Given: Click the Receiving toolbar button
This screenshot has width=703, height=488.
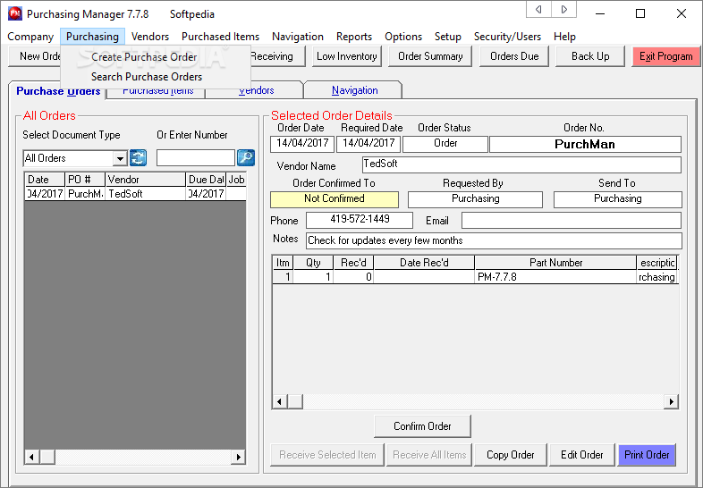Looking at the screenshot, I should tap(277, 56).
